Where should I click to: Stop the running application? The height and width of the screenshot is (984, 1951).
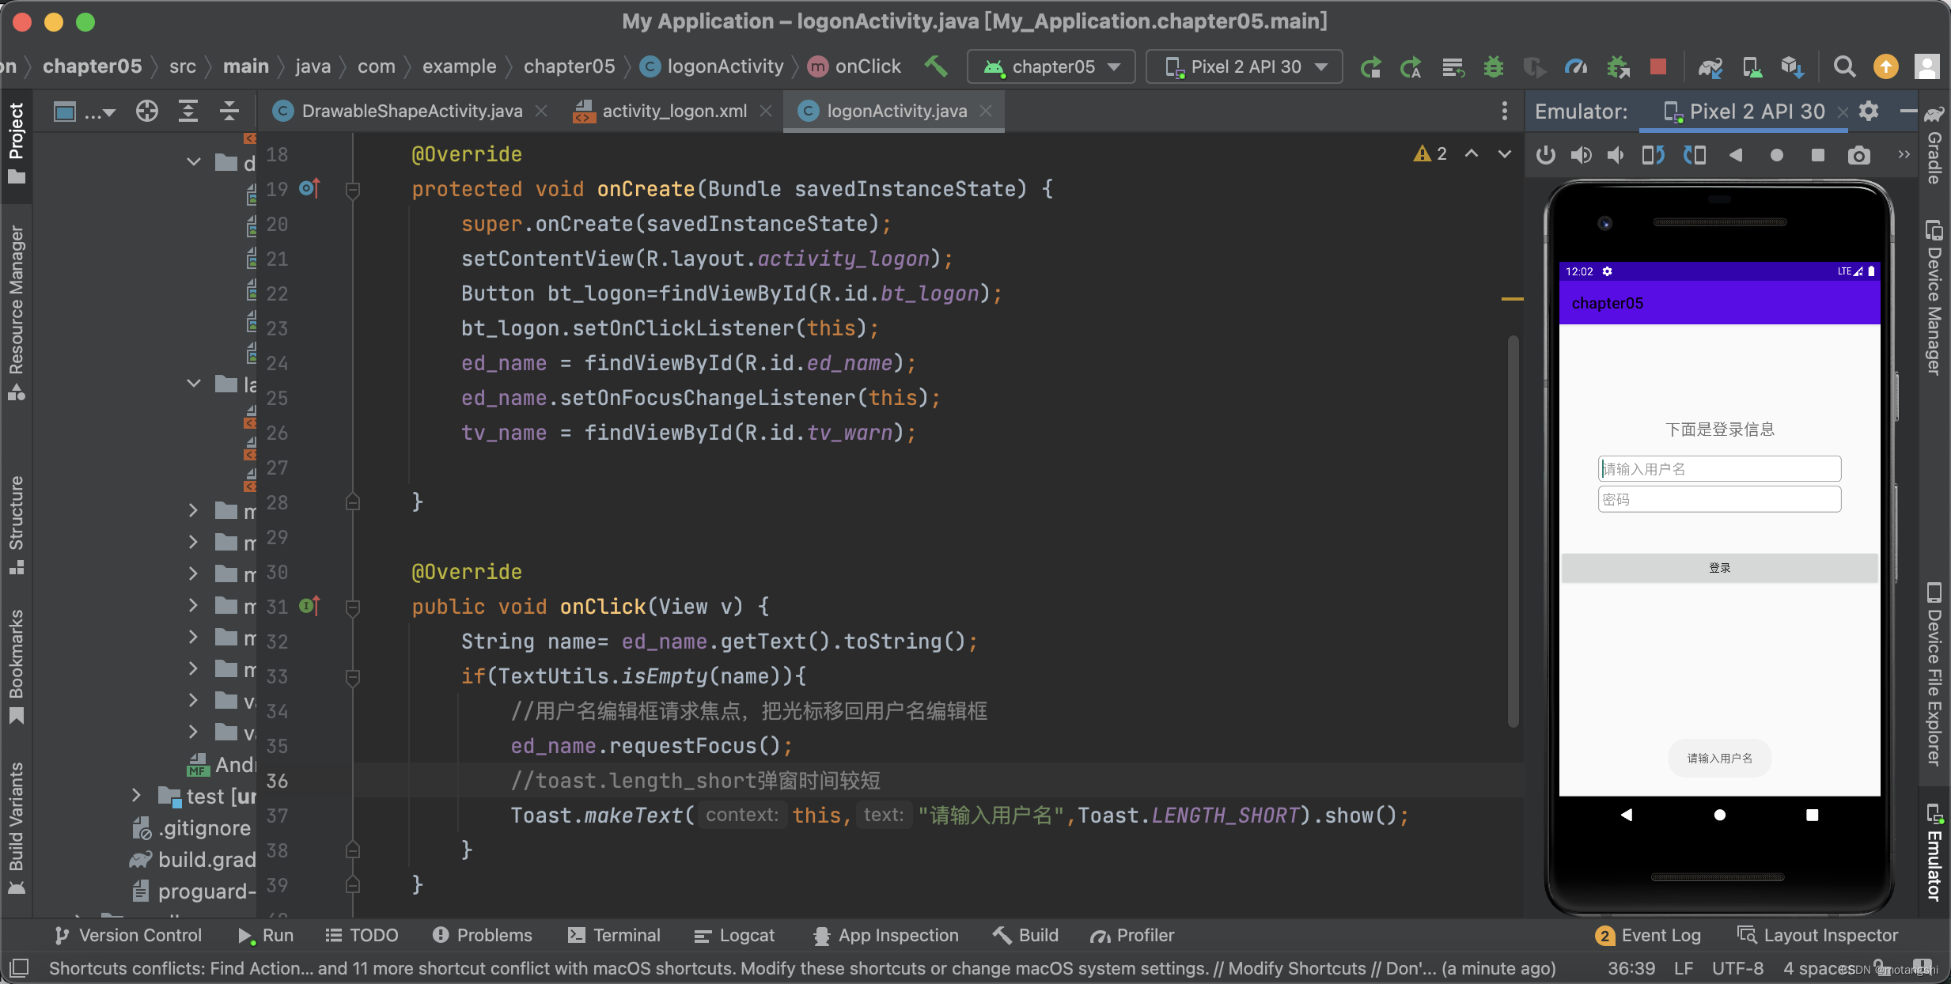pos(1659,66)
